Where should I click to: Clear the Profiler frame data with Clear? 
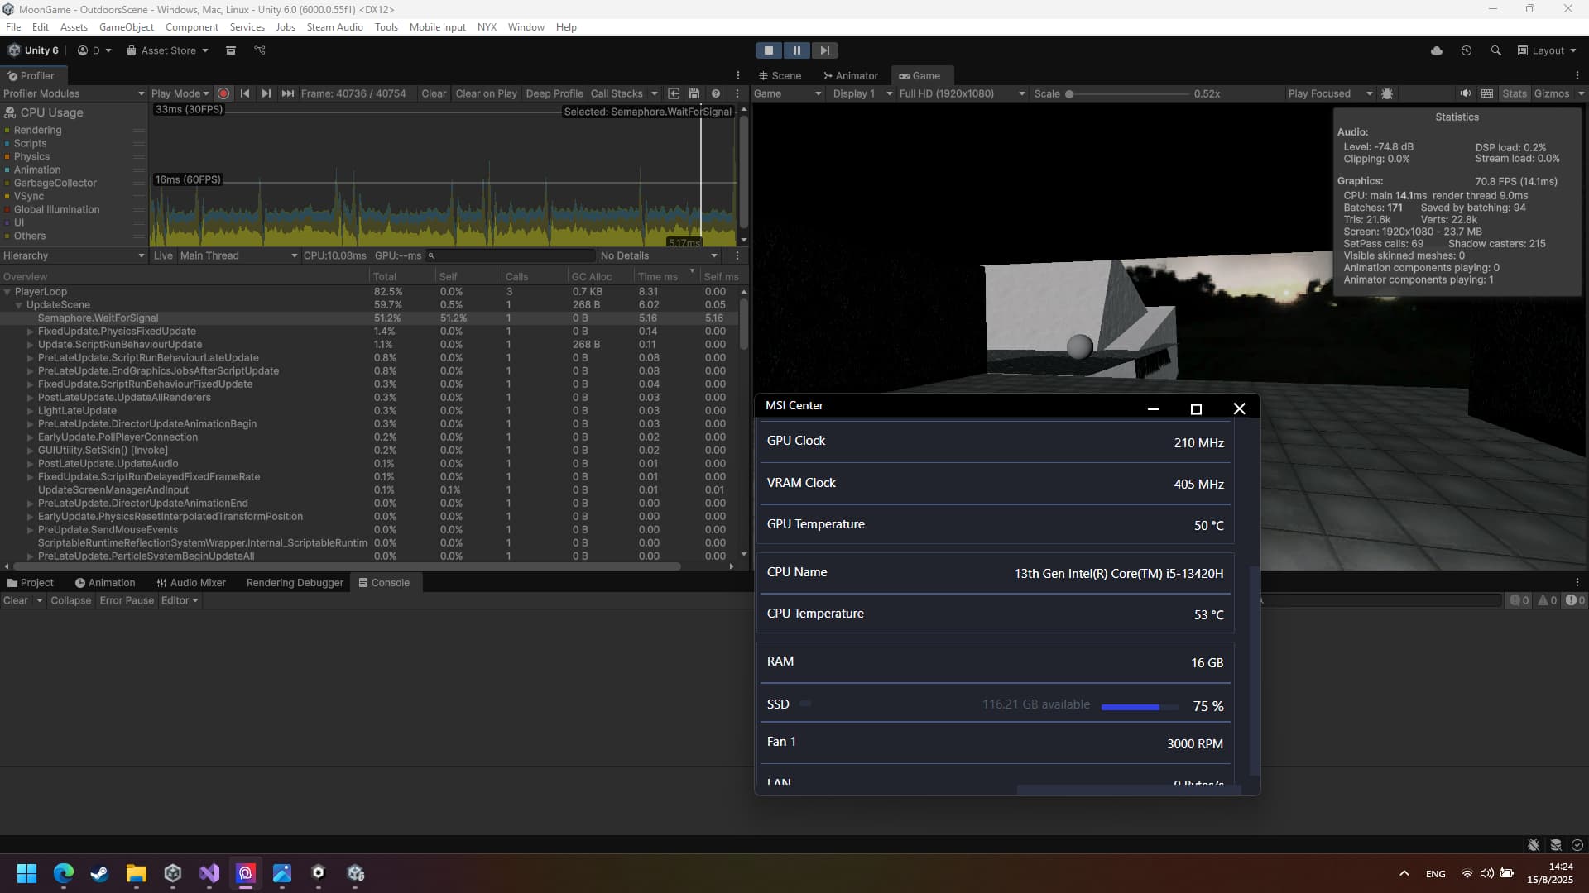(x=434, y=93)
